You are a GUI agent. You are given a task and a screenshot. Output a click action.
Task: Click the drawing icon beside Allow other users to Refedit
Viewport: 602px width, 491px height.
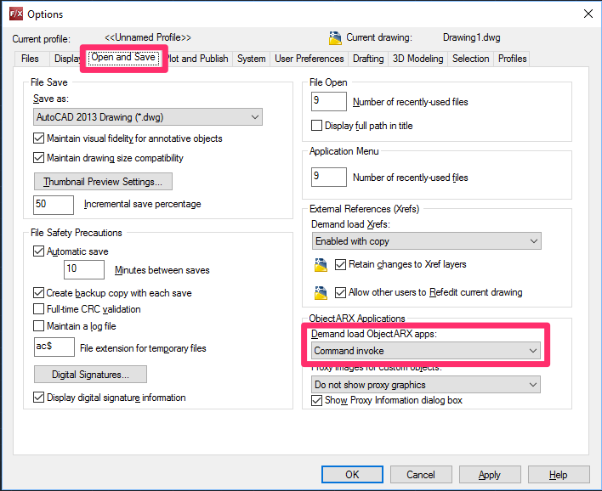tap(321, 293)
